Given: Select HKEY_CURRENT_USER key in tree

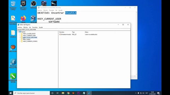Looking at the screenshot, I should click(29, 36).
